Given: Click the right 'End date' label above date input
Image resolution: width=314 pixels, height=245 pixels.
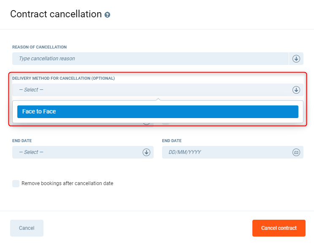Looking at the screenshot, I should coord(172,141).
